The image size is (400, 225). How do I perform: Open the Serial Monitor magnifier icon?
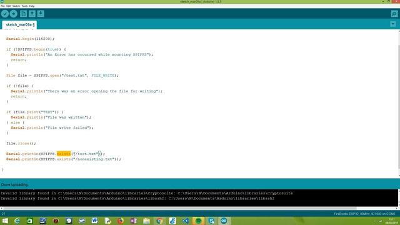click(x=394, y=14)
